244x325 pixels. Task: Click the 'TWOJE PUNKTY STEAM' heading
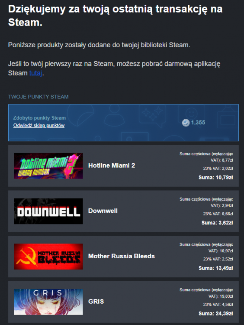pyautogui.click(x=38, y=97)
